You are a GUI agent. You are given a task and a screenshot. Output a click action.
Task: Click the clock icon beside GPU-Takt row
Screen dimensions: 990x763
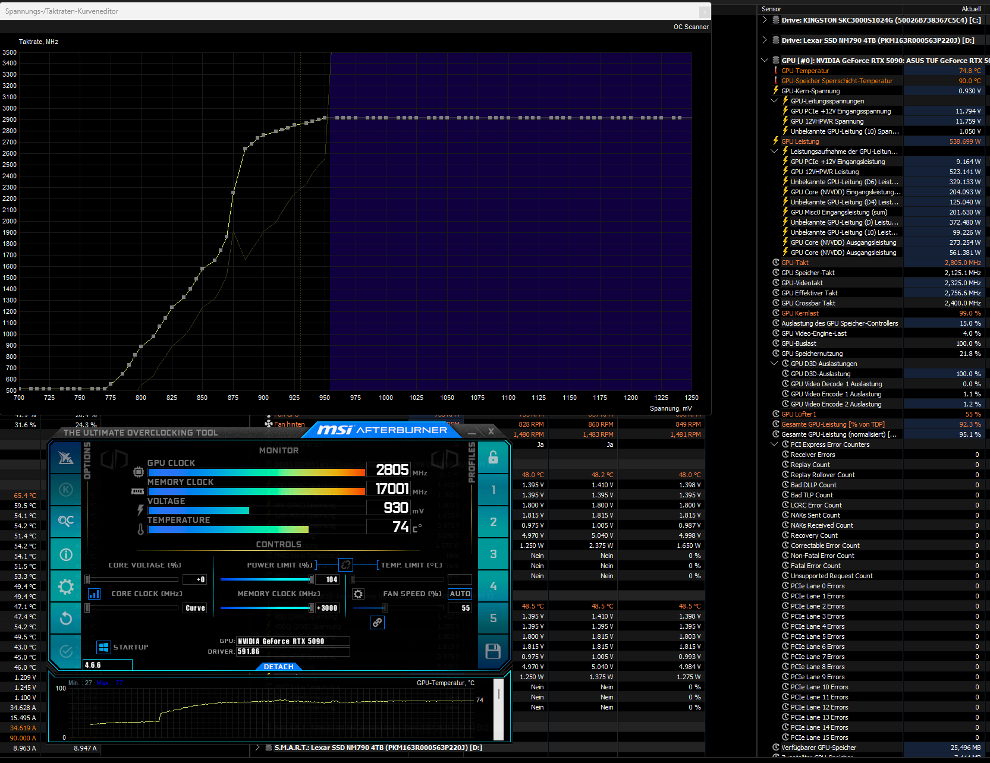point(775,263)
